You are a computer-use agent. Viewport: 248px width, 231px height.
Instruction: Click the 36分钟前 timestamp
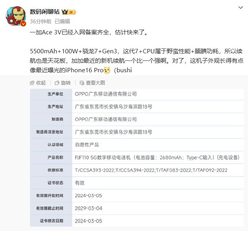(x=41, y=21)
